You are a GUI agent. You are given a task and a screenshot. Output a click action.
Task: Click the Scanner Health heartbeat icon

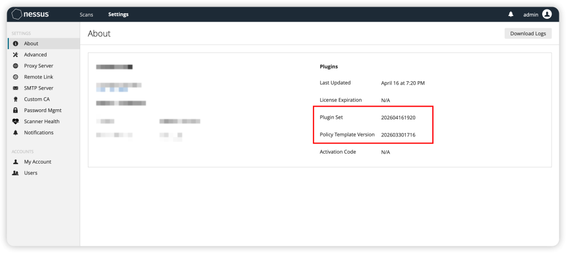[x=15, y=122]
